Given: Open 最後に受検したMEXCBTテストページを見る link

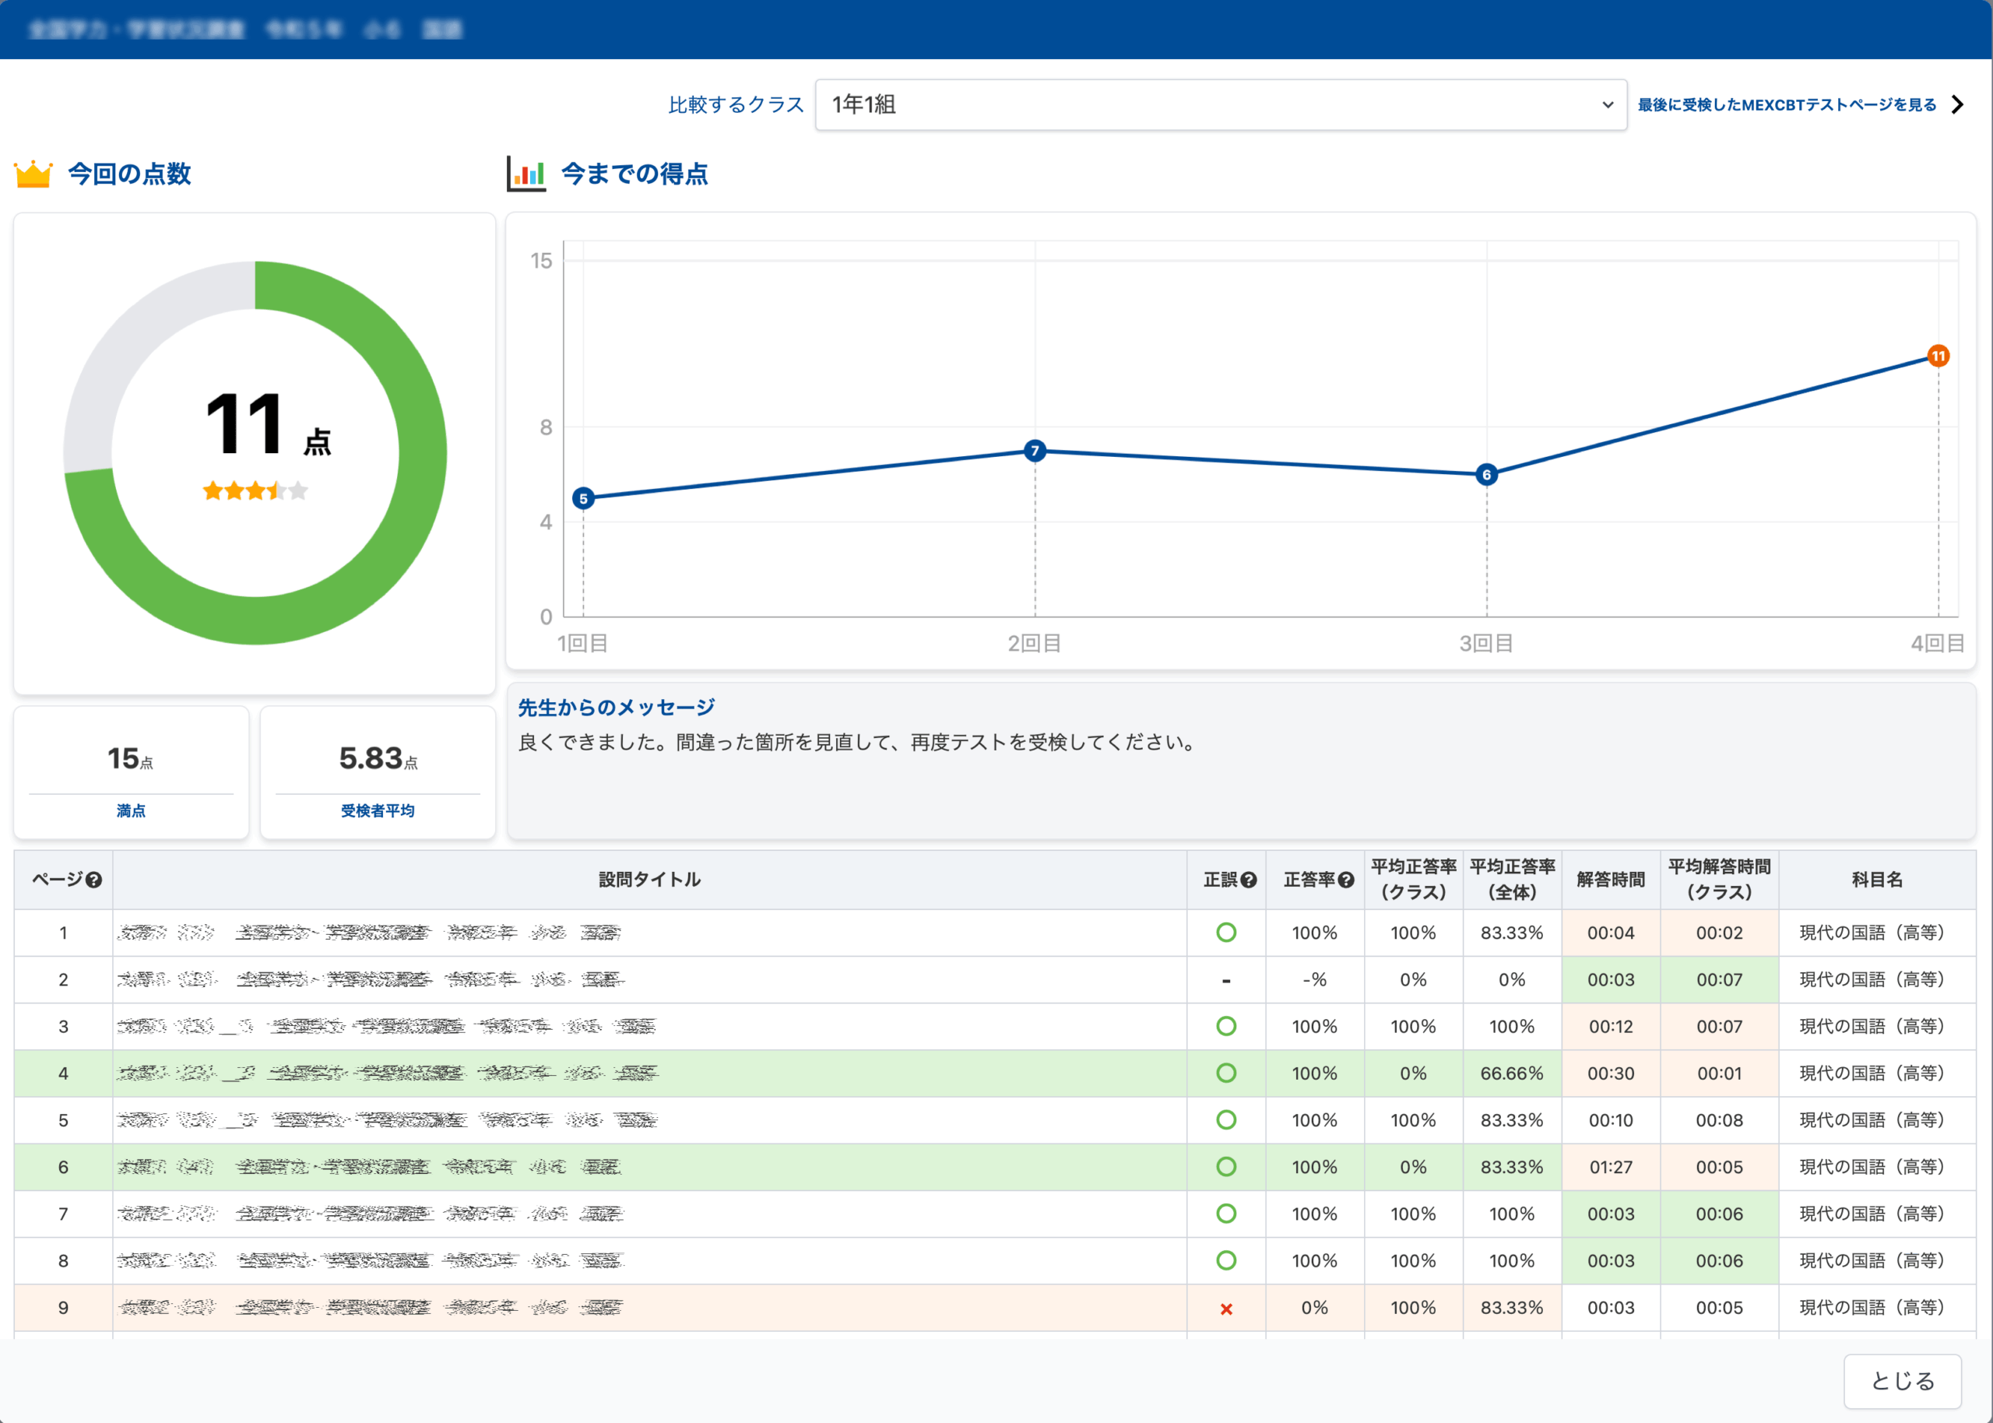Looking at the screenshot, I should pos(1786,105).
